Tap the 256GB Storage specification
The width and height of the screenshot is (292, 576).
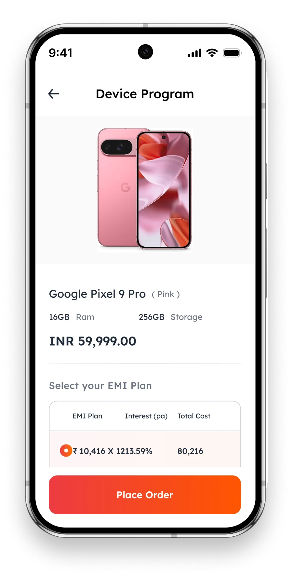170,317
